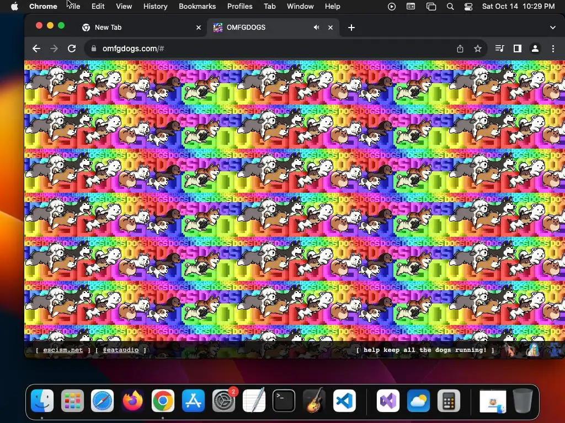The image size is (565, 423).
Task: Share this page from the address bar
Action: (460, 48)
